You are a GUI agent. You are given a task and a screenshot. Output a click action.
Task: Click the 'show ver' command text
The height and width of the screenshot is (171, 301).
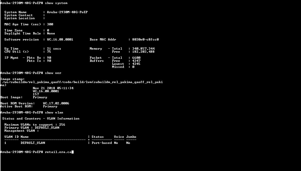click(53, 73)
